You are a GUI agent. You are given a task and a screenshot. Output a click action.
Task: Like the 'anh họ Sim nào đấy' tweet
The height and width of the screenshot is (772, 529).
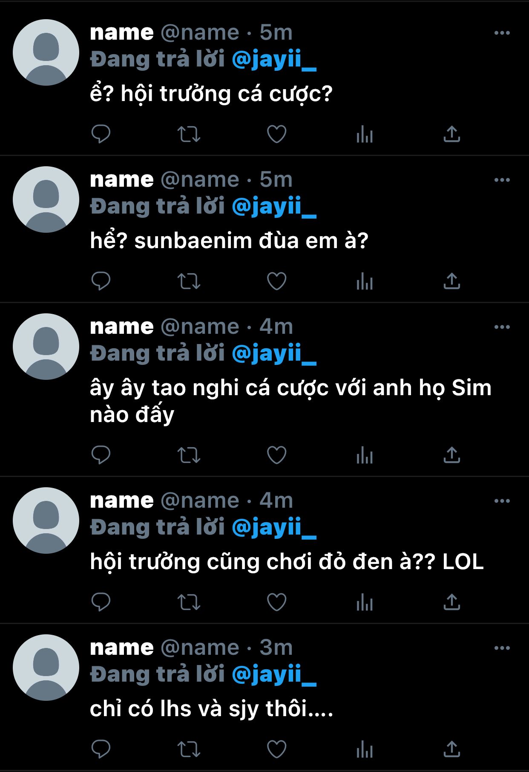(276, 455)
